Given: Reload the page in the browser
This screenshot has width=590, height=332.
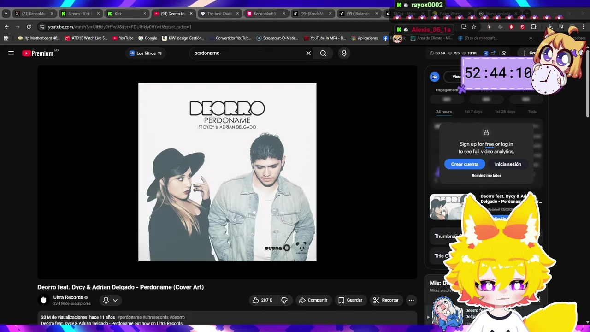Looking at the screenshot, I should pyautogui.click(x=29, y=27).
